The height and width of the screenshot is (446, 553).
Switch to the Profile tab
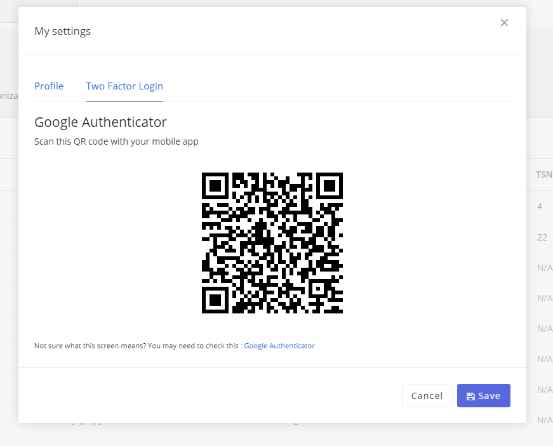coord(49,86)
